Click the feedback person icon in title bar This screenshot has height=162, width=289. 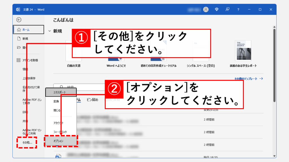pyautogui.click(x=227, y=9)
